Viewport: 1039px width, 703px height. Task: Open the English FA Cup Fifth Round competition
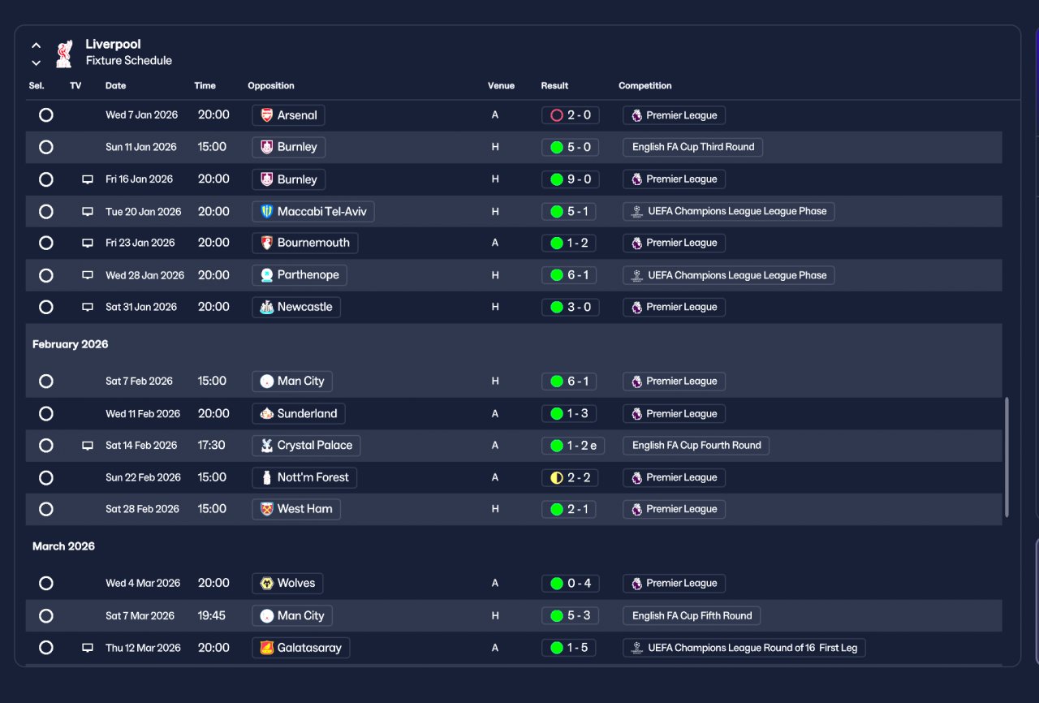click(x=692, y=615)
